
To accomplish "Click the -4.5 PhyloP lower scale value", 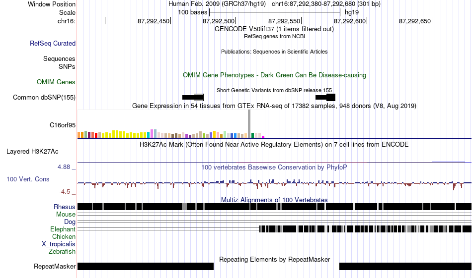I will [65, 192].
